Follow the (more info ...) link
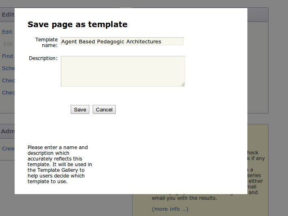This screenshot has height=216, width=288. (x=170, y=209)
